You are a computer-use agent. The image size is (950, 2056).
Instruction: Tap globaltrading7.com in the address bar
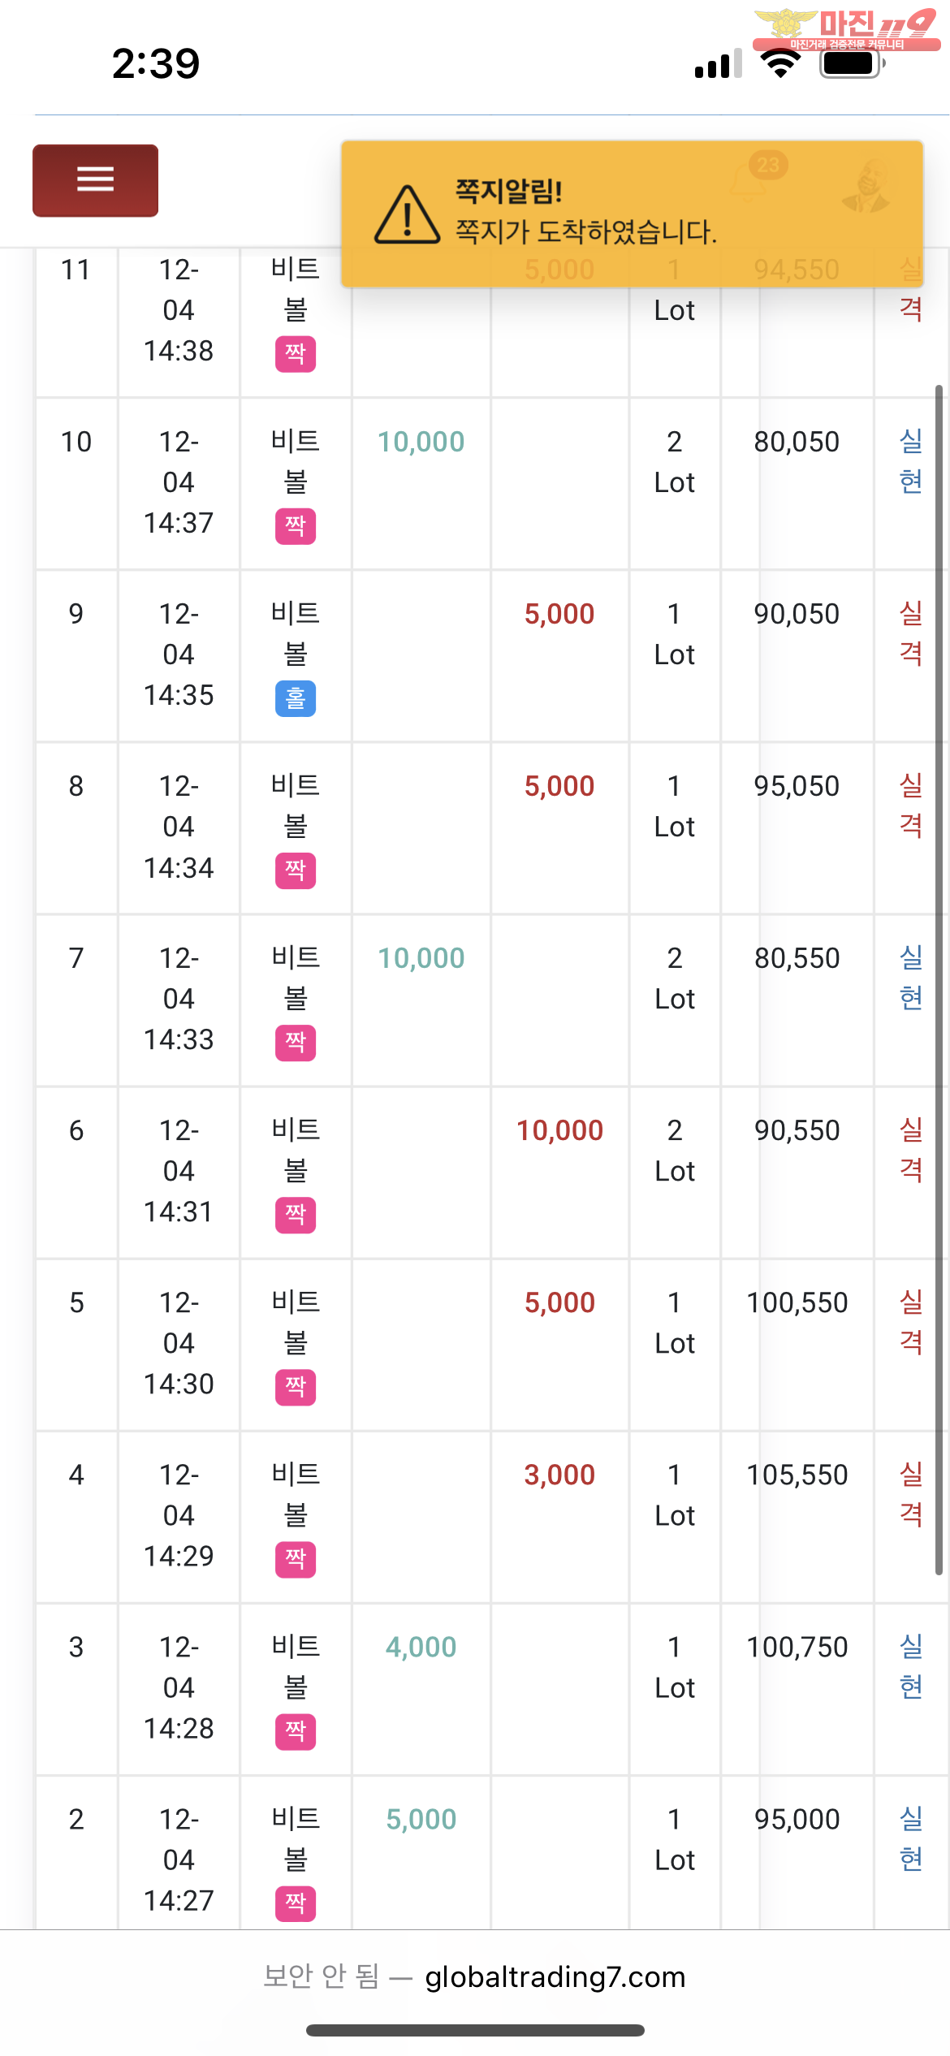(555, 1976)
